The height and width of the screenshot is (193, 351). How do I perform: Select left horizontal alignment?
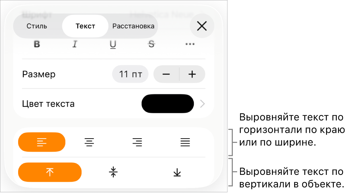(42, 142)
